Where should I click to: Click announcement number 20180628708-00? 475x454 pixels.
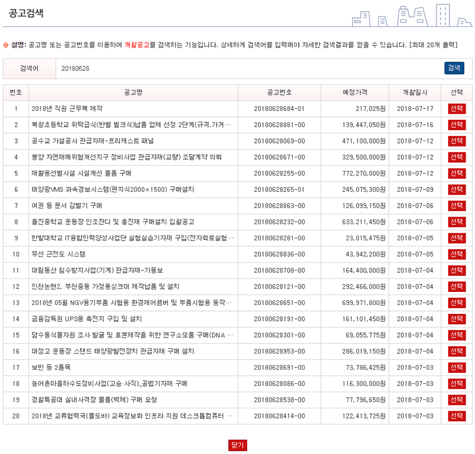(279, 270)
